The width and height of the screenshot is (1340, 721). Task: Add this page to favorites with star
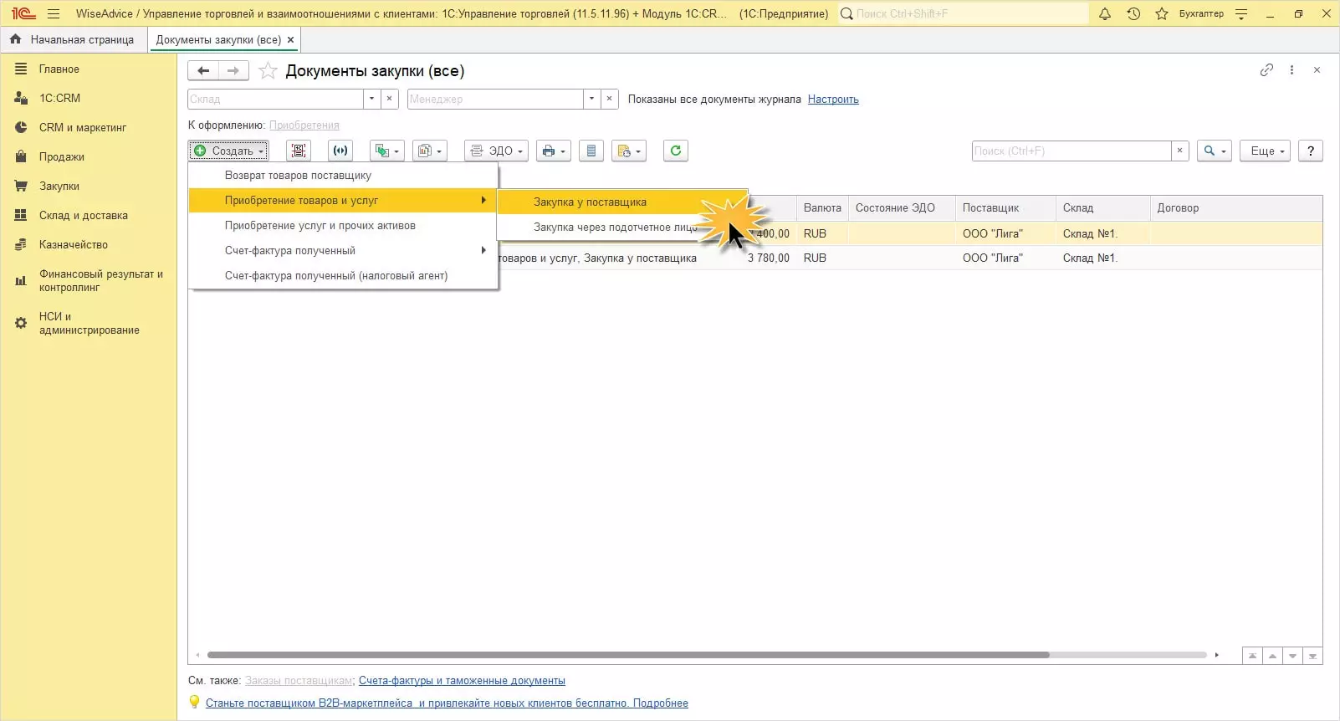[x=268, y=71]
